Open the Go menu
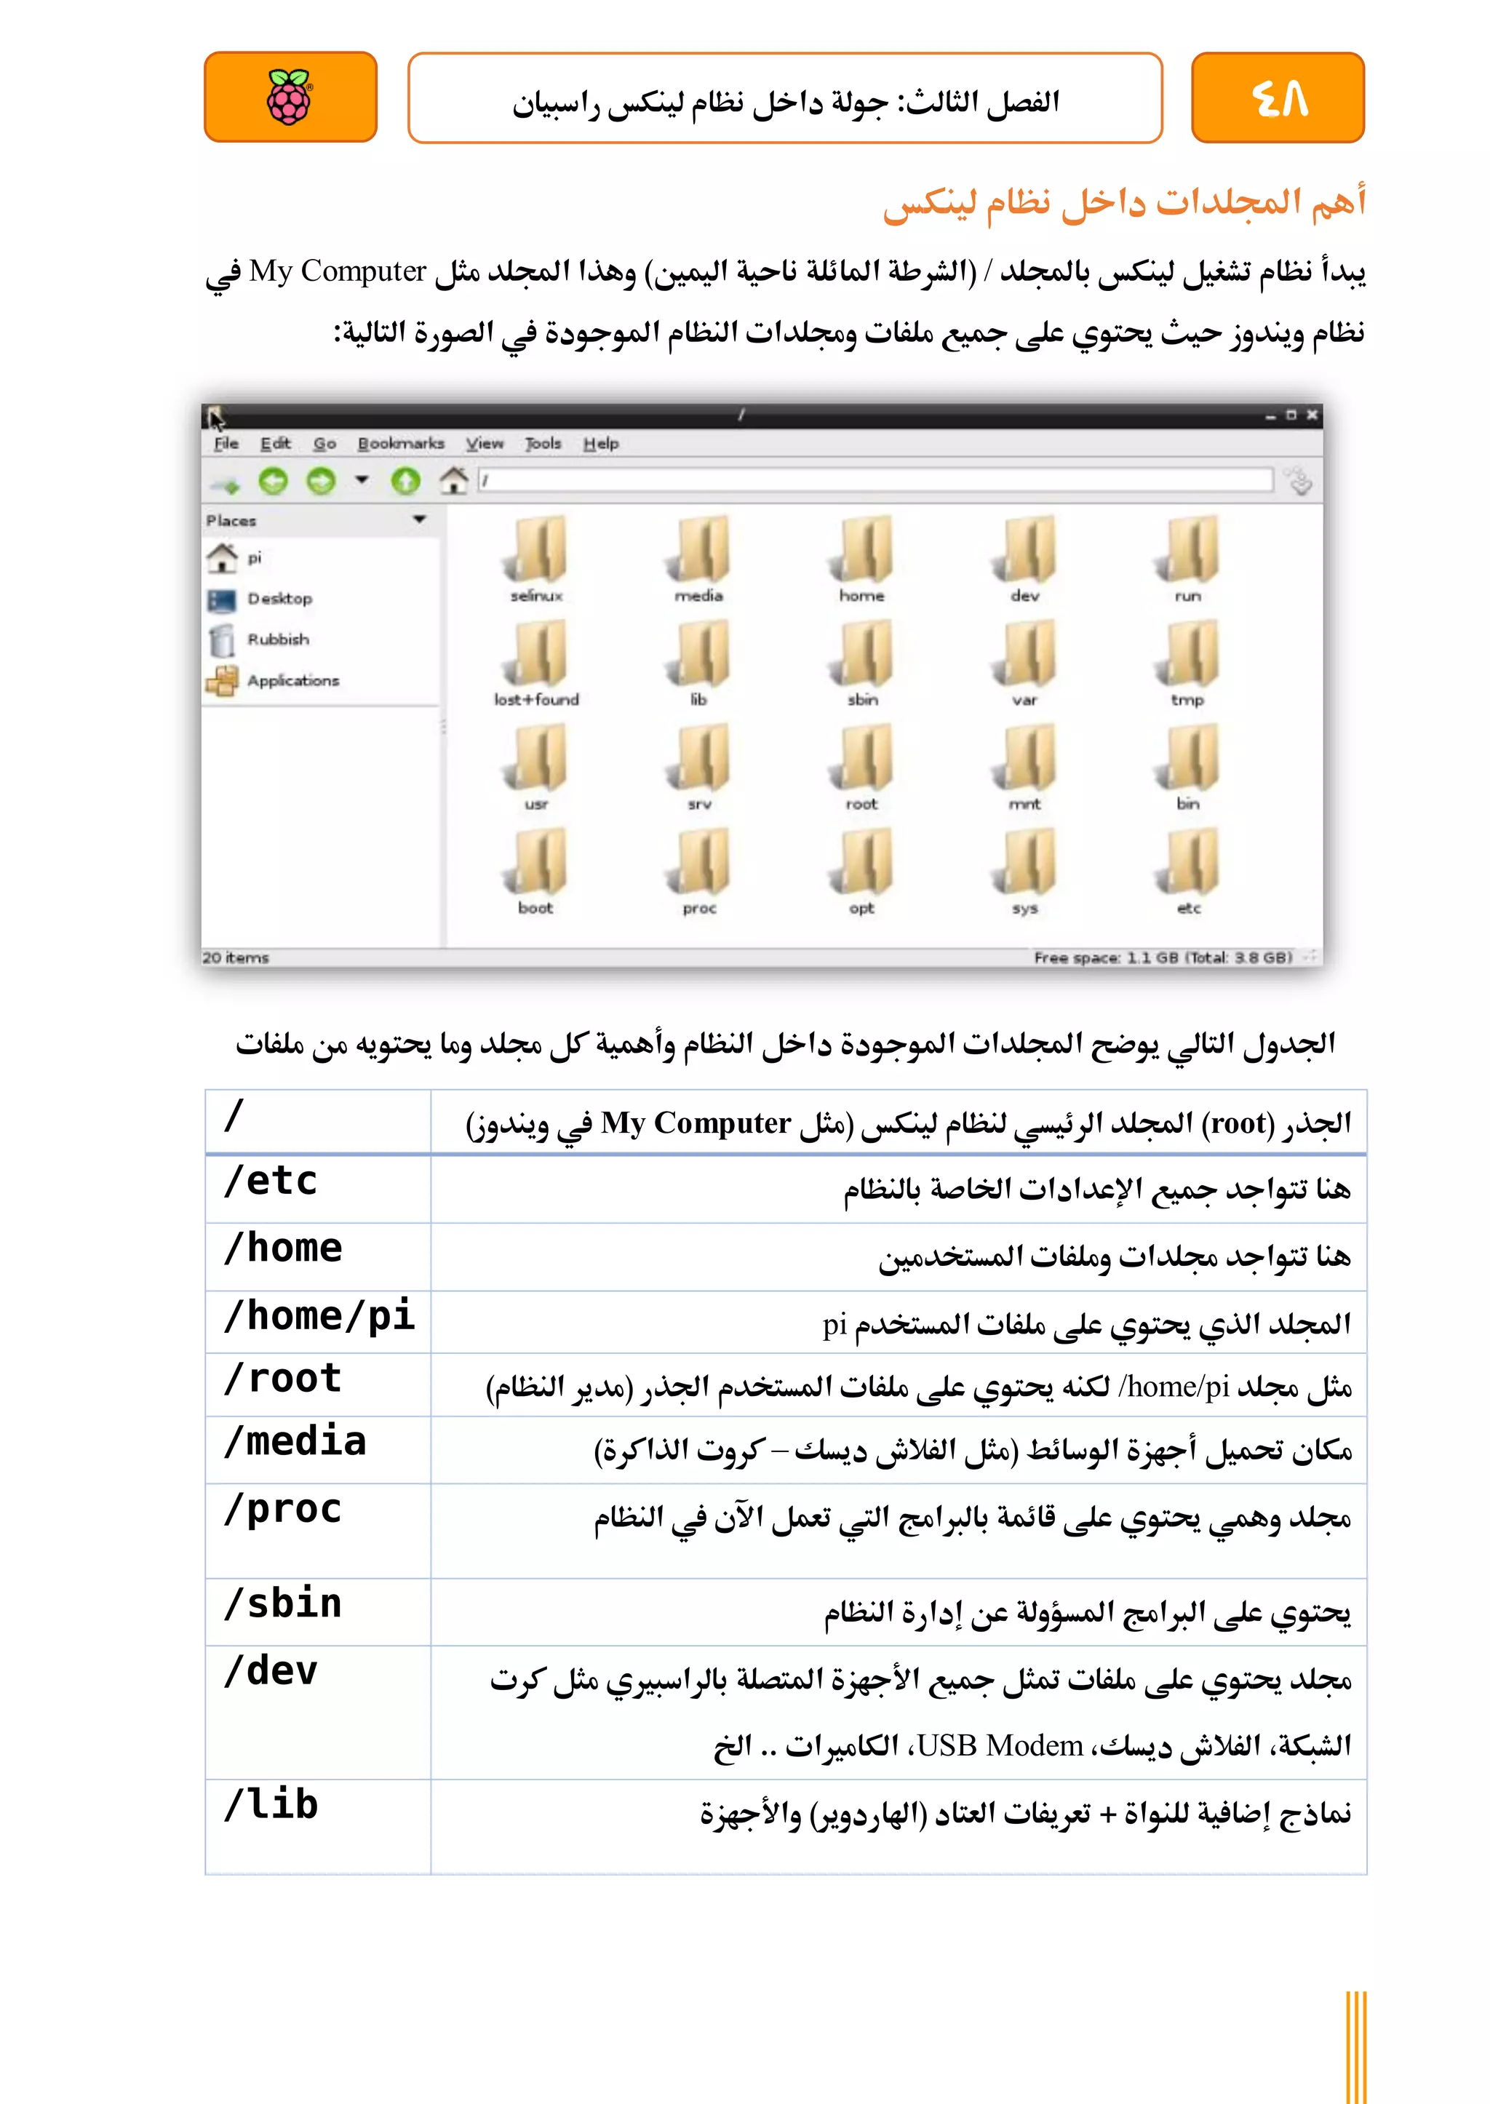Image resolution: width=1490 pixels, height=2104 pixels. point(324,443)
